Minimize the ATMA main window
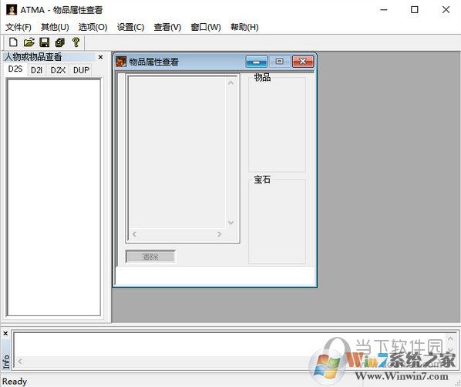461x387 pixels. pyautogui.click(x=384, y=10)
